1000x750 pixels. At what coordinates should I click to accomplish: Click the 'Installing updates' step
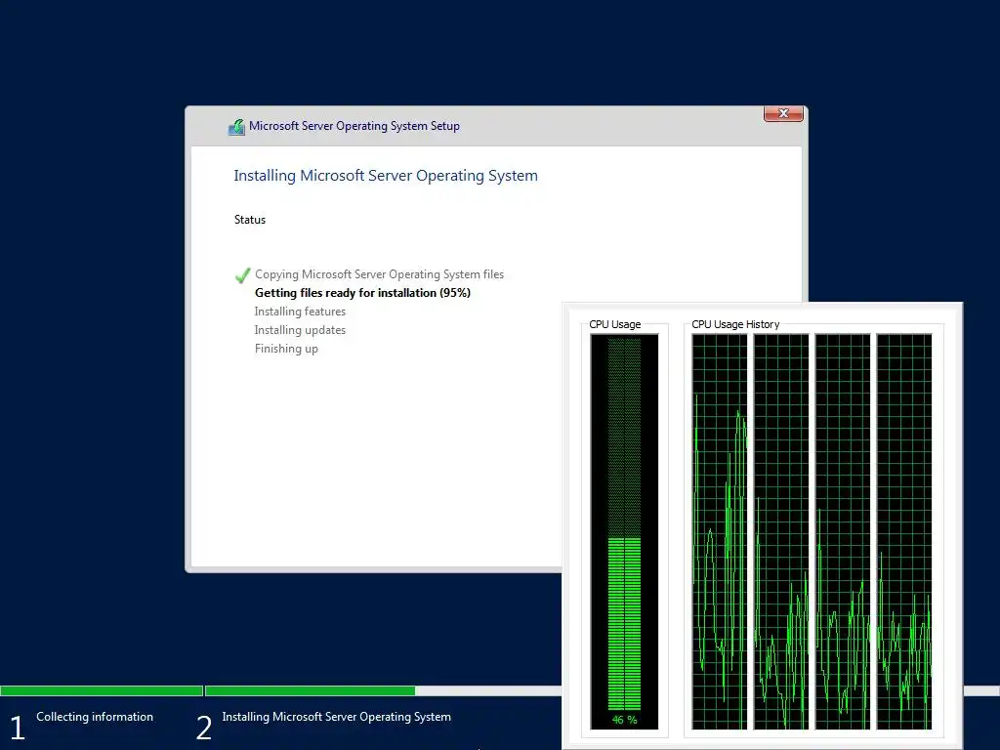(x=300, y=330)
